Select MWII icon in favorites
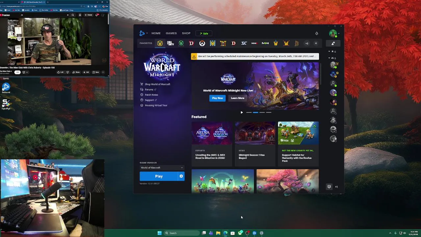The width and height of the screenshot is (421, 237). [x=265, y=43]
